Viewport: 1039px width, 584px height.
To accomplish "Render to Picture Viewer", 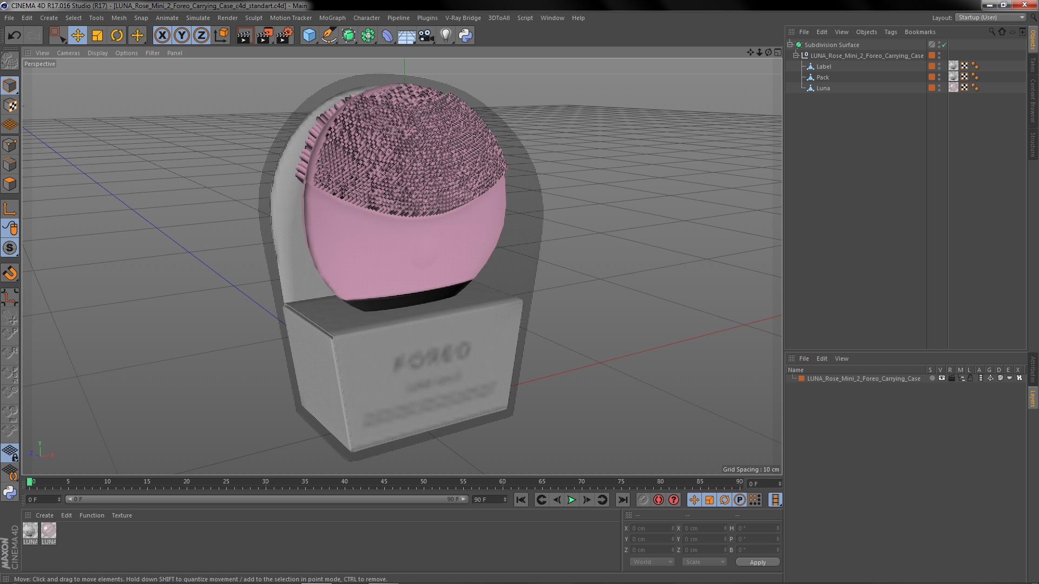I will pos(265,36).
